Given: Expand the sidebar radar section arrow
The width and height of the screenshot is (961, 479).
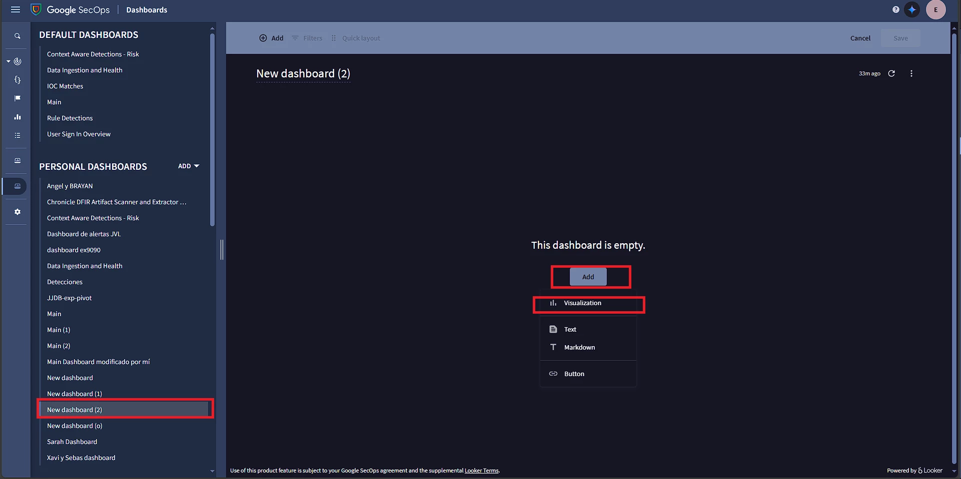Looking at the screenshot, I should [x=9, y=61].
